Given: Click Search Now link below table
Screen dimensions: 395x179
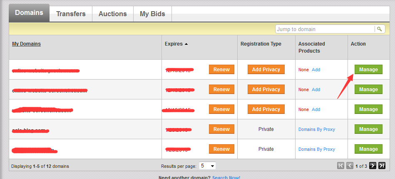Looking at the screenshot, I should [226, 177].
